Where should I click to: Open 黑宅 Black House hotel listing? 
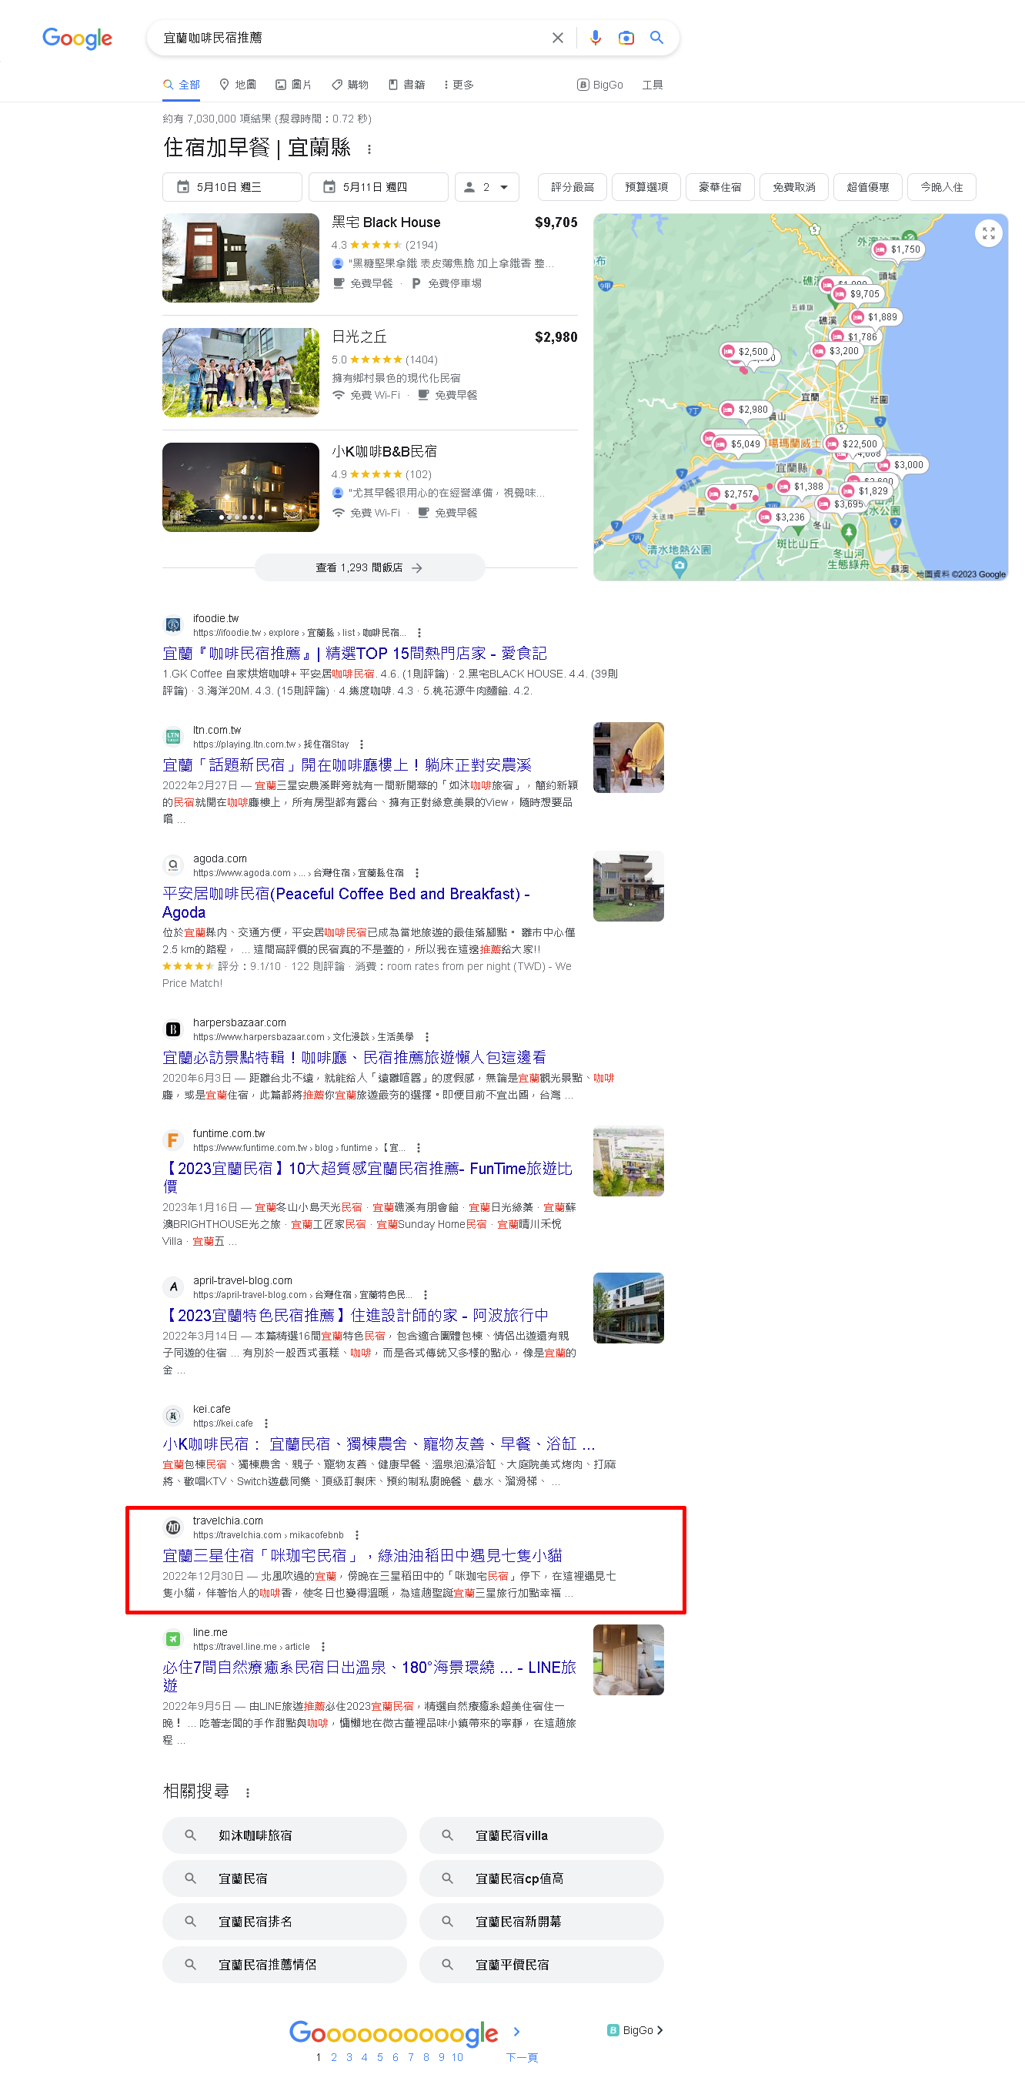click(x=386, y=223)
